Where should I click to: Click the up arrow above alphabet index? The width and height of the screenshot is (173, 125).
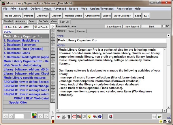(52, 27)
